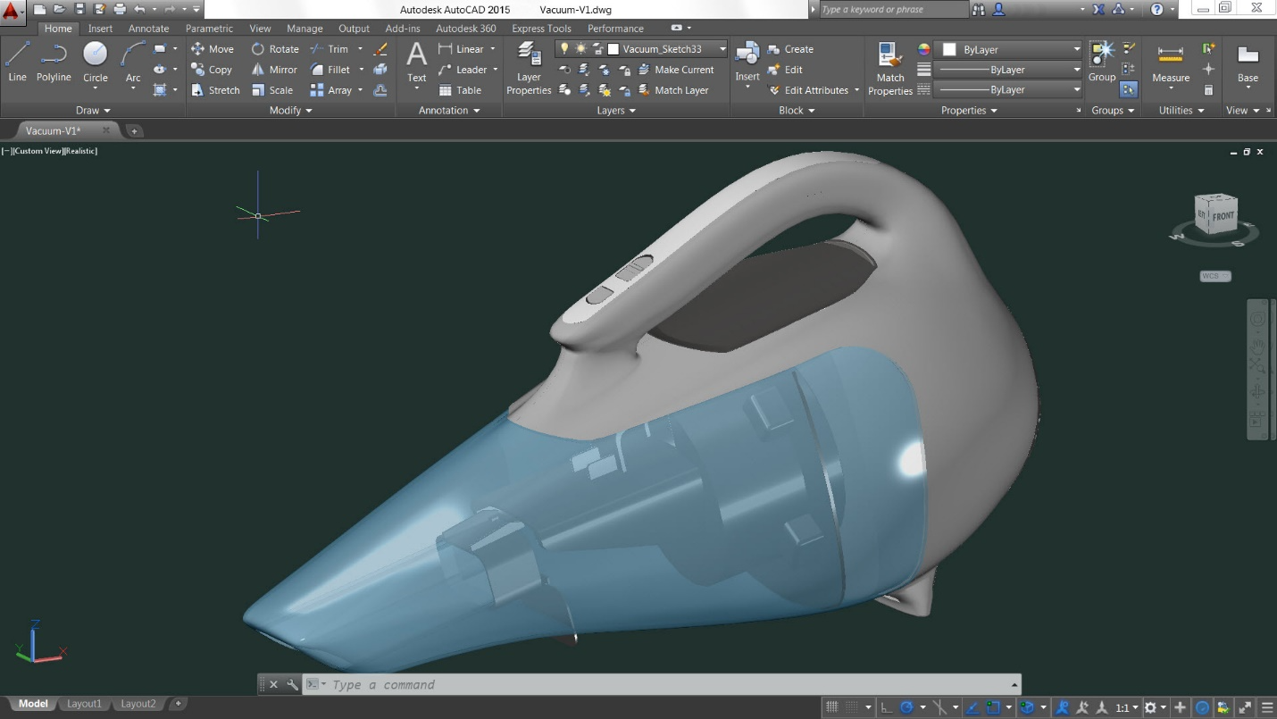Open the annotation scale 1:1 dropdown
The image size is (1277, 719).
[x=1127, y=706]
